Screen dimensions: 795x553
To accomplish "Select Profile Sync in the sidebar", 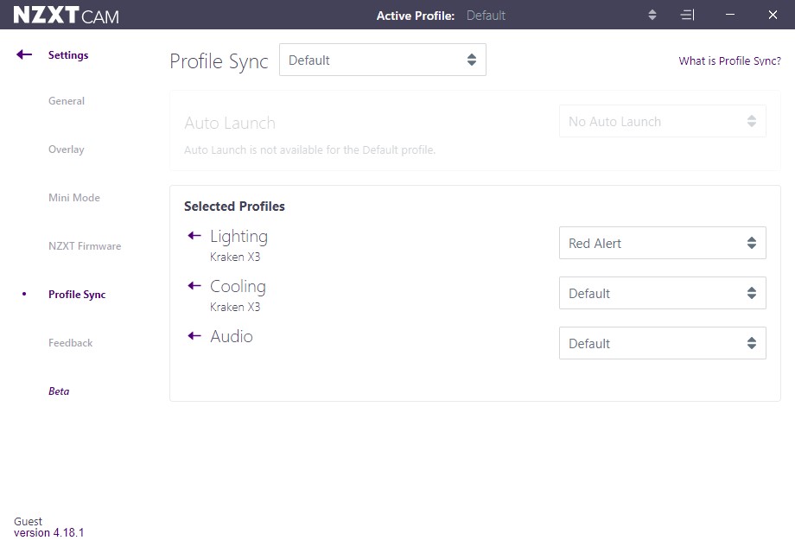I will tap(77, 295).
